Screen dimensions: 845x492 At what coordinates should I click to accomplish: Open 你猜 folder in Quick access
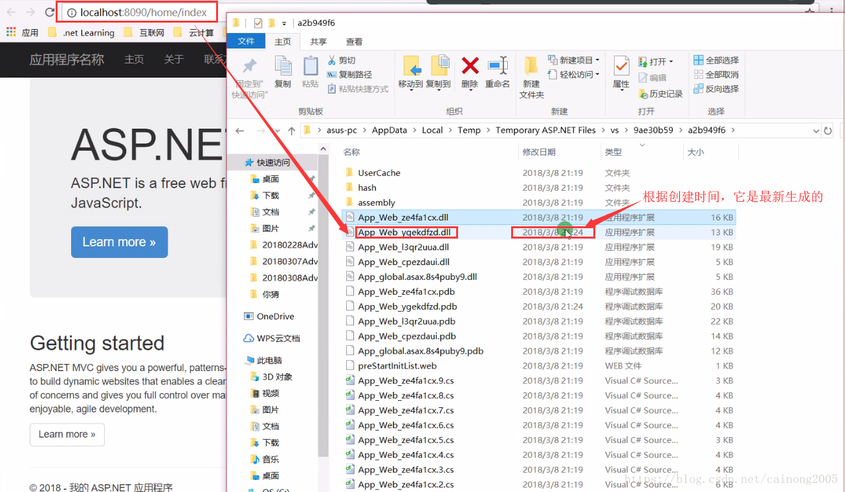[265, 294]
